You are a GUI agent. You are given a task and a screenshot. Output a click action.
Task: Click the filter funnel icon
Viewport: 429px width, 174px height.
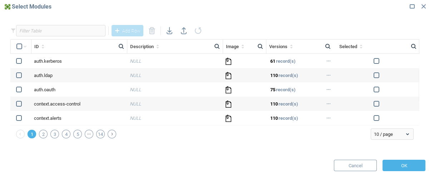pos(13,31)
